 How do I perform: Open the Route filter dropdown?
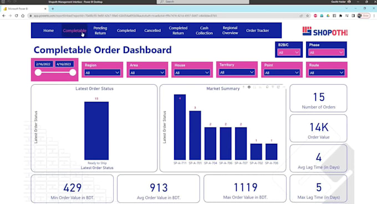(327, 72)
